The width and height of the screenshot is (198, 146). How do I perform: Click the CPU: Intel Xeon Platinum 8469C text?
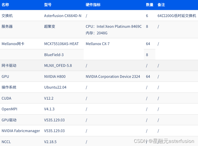[114, 26]
